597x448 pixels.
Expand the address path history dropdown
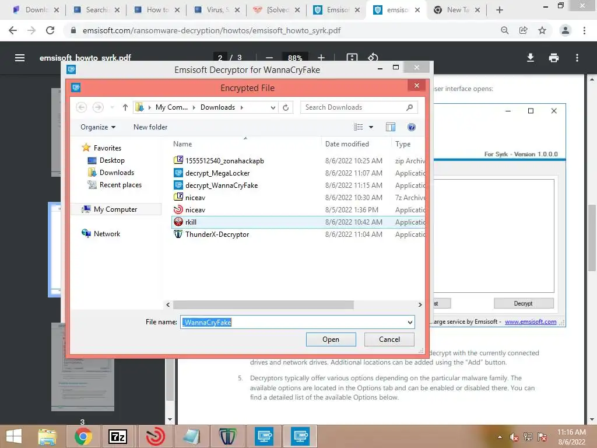click(x=273, y=107)
